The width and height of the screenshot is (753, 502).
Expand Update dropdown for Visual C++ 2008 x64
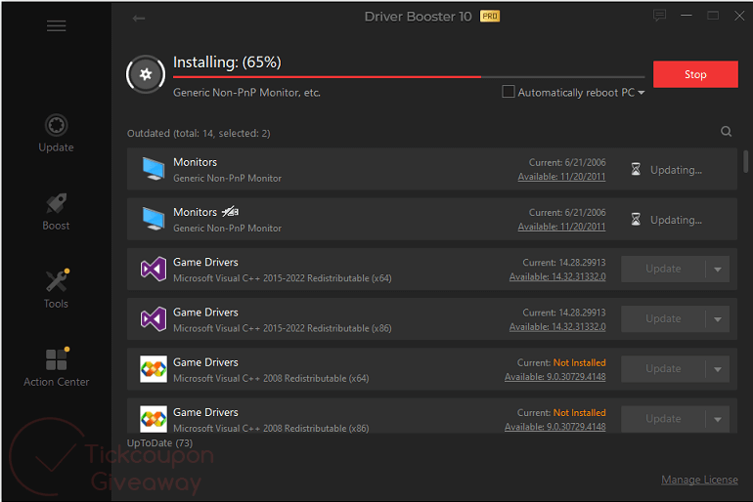coord(718,369)
